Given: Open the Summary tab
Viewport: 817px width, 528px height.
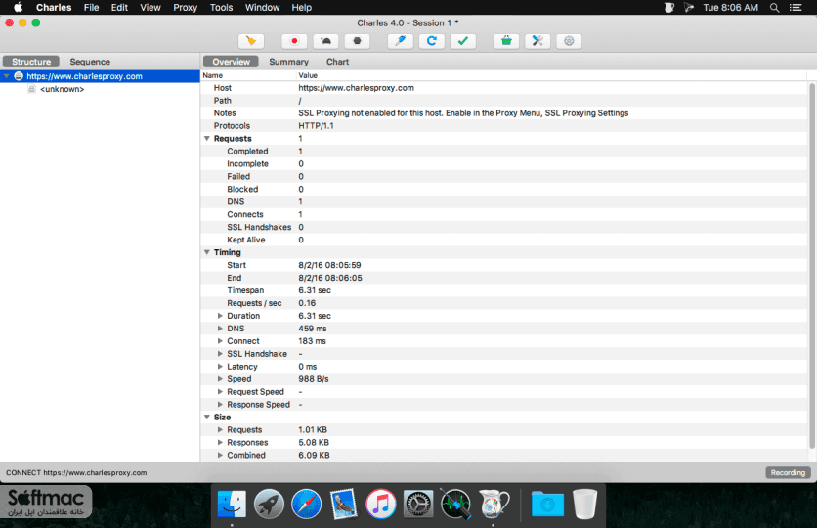Looking at the screenshot, I should click(288, 62).
